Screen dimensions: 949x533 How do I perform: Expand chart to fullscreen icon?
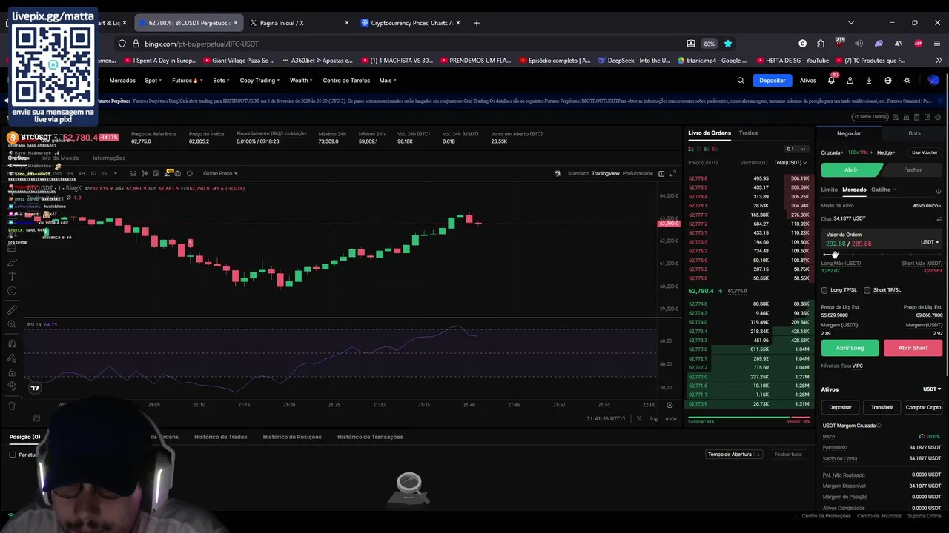672,173
